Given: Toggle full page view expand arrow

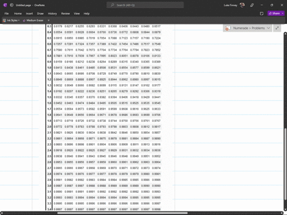Looking at the screenshot, I should click(x=277, y=28).
